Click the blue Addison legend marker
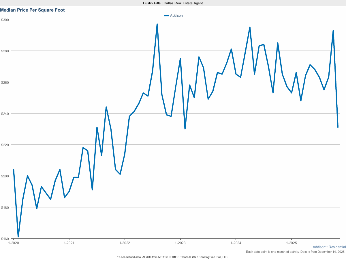The image size is (346, 260). click(166, 16)
